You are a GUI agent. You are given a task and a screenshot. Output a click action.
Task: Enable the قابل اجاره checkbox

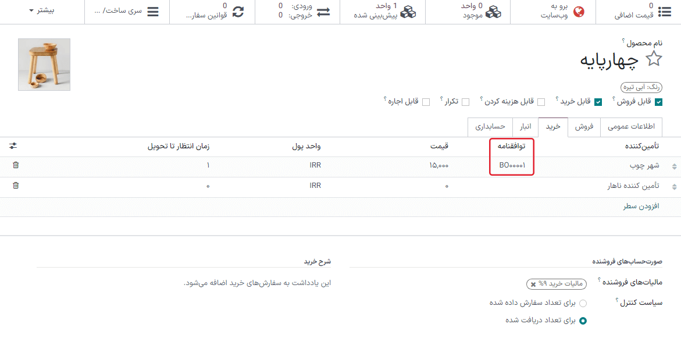pos(426,102)
